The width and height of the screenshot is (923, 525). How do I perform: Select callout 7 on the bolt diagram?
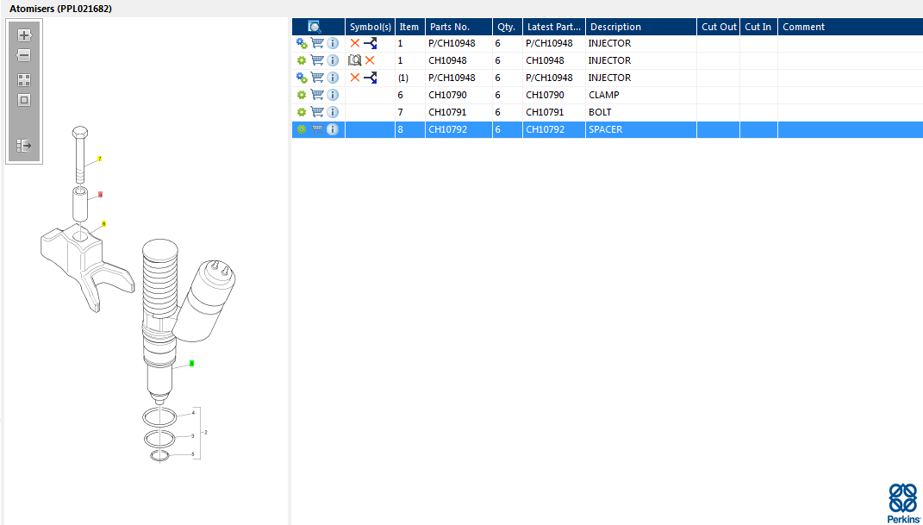point(100,159)
